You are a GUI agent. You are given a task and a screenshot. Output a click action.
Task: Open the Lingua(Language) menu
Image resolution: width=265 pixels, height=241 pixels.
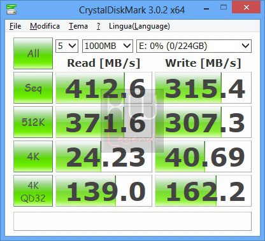click(x=140, y=26)
